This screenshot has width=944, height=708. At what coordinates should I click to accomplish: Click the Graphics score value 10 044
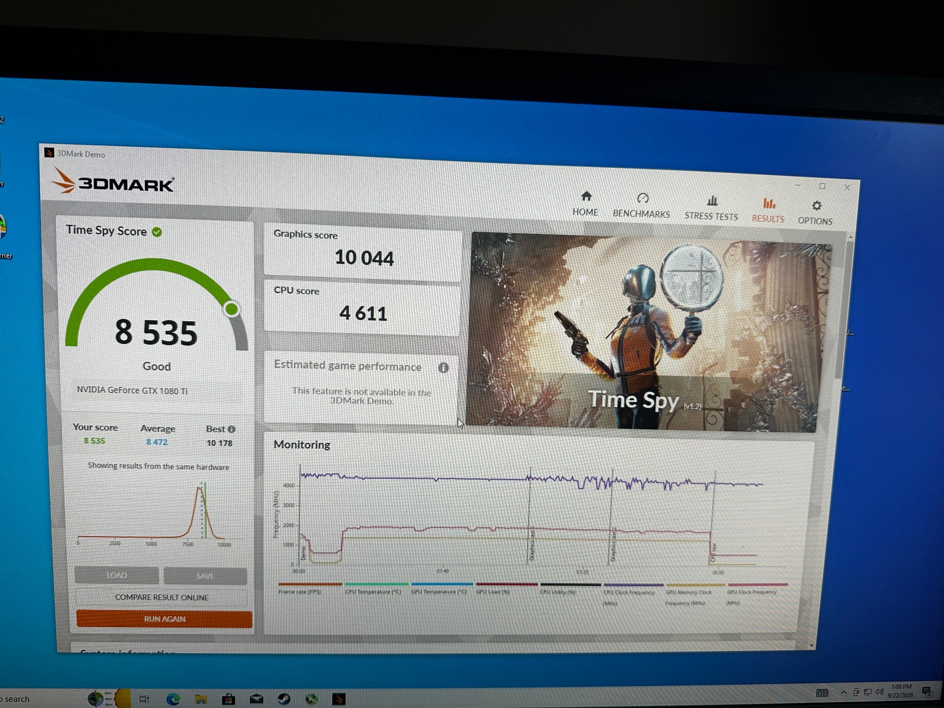pyautogui.click(x=364, y=258)
